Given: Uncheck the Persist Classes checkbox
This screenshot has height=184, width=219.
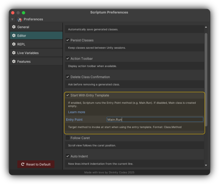Looking at the screenshot, I should click(68, 40).
